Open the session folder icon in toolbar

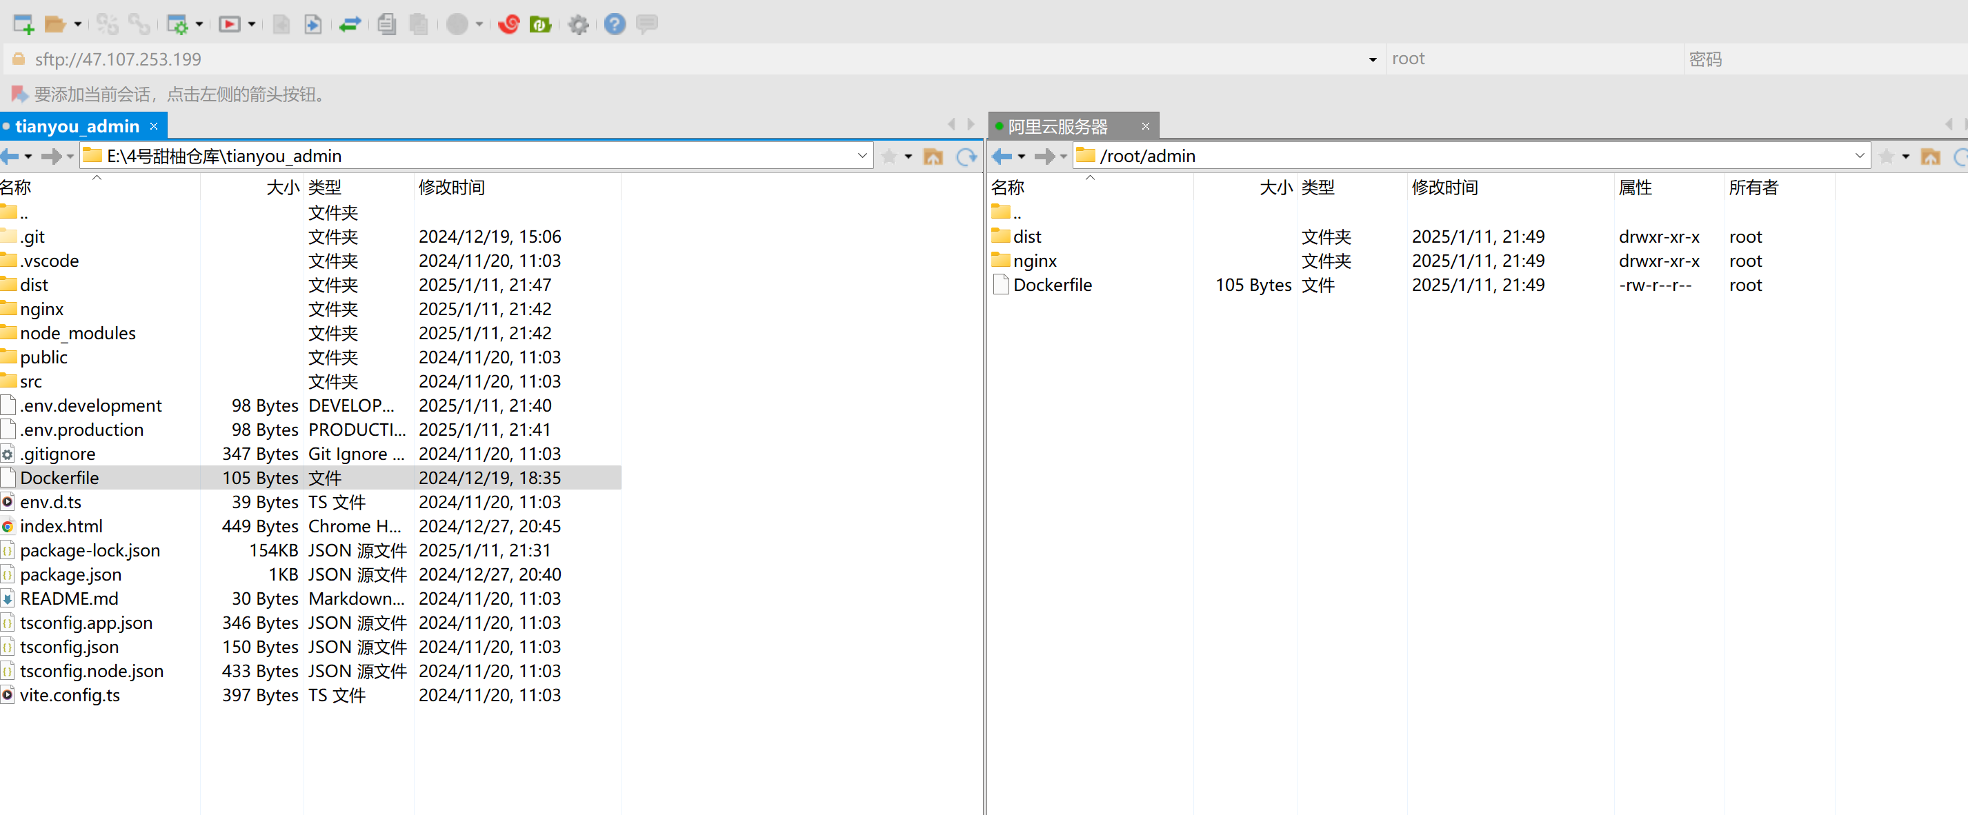(55, 24)
